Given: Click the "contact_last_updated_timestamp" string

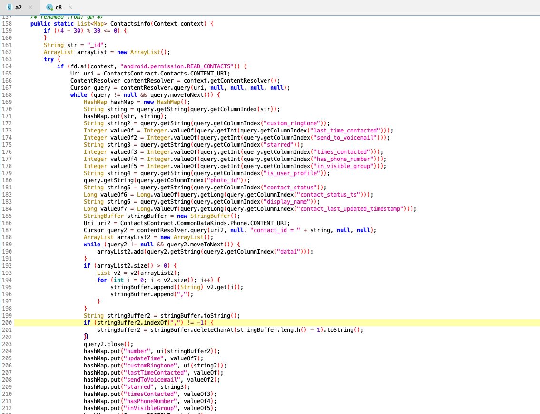Looking at the screenshot, I should pyautogui.click(x=350, y=209).
